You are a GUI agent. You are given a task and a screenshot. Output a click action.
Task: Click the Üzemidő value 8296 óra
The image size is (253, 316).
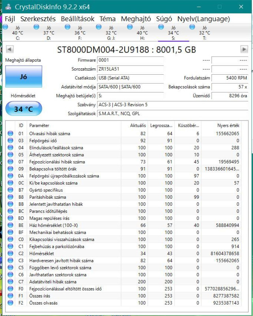(x=230, y=96)
